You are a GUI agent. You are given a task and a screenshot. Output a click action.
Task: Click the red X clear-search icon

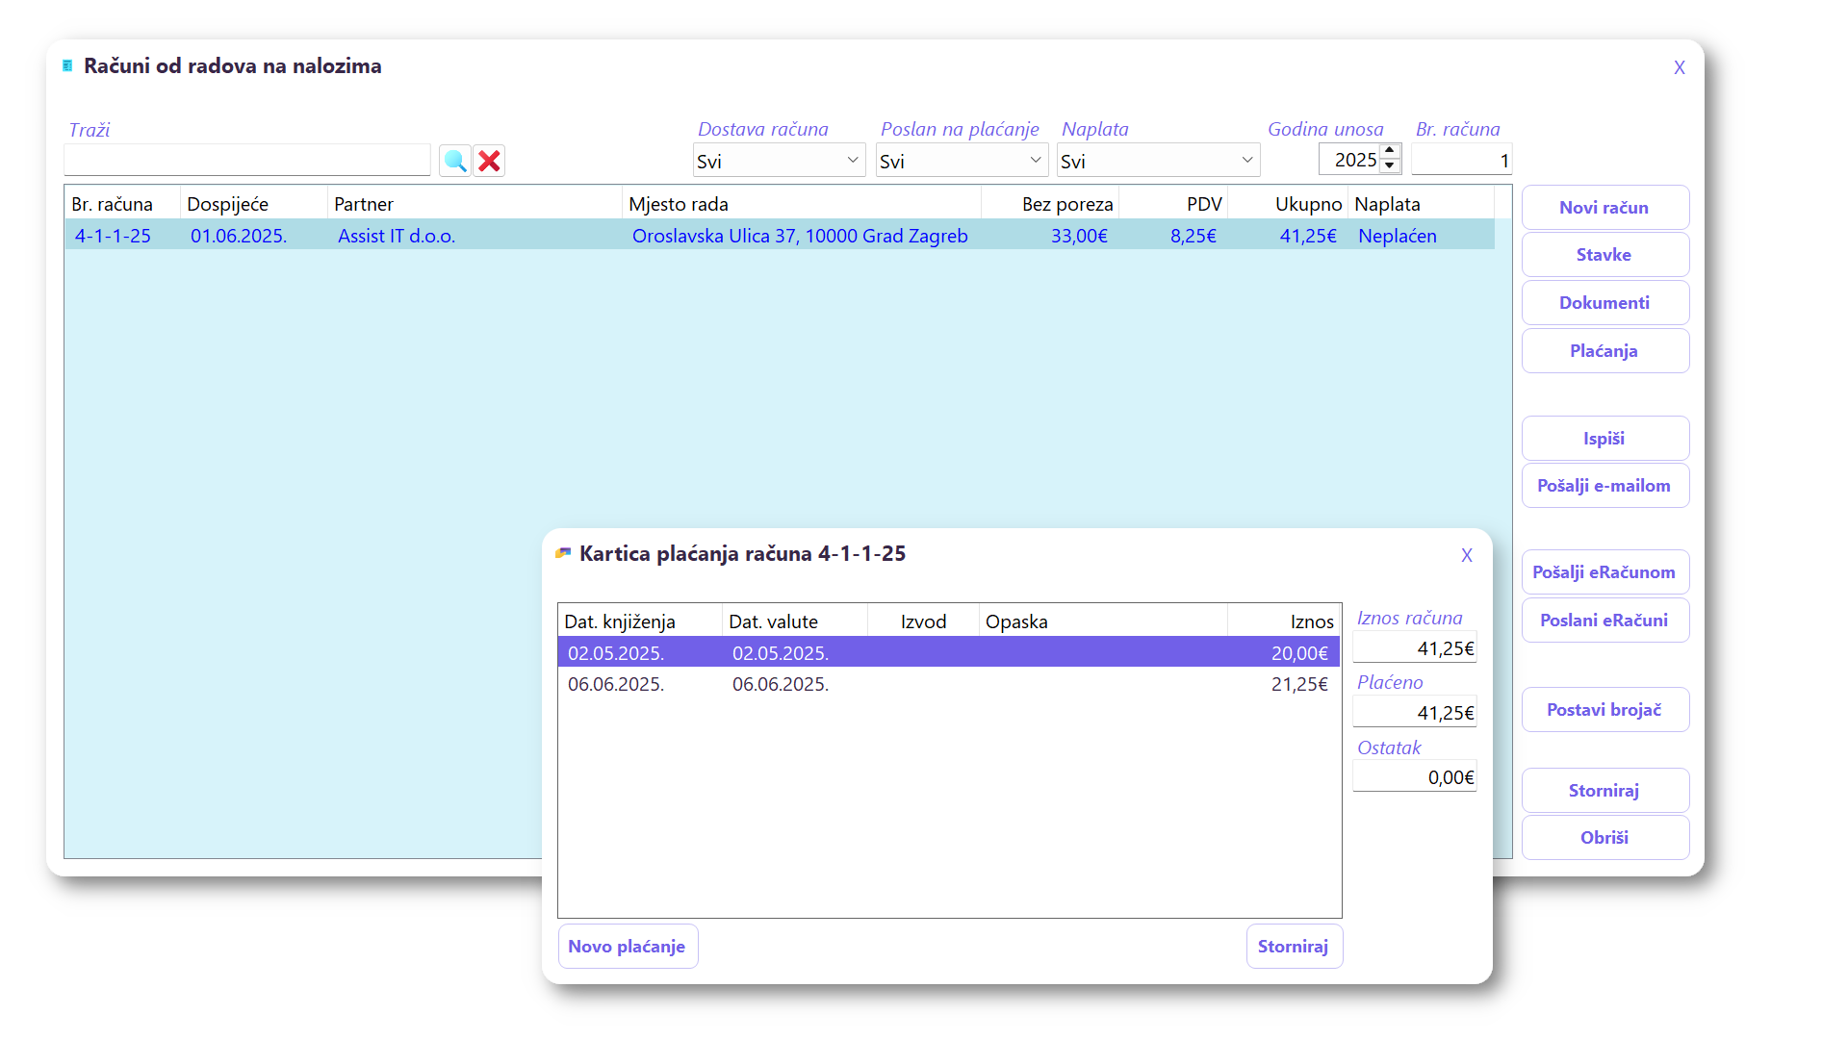[489, 161]
